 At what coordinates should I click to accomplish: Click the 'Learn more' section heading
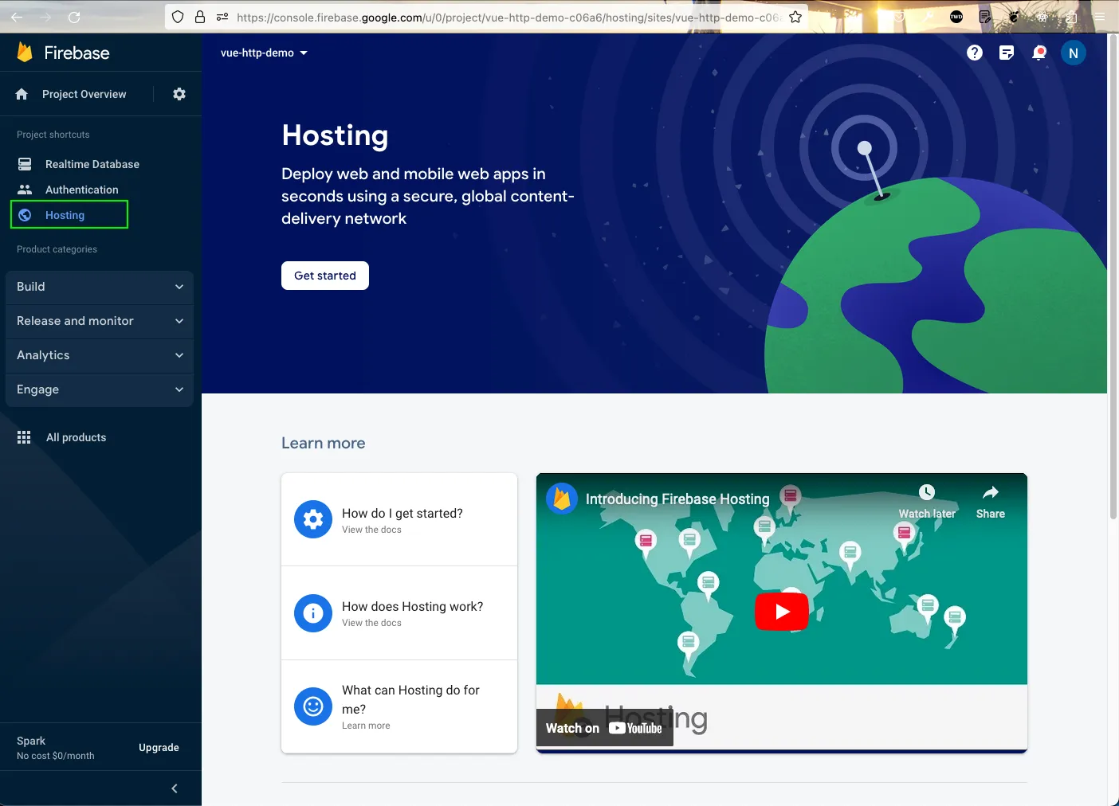coord(324,444)
